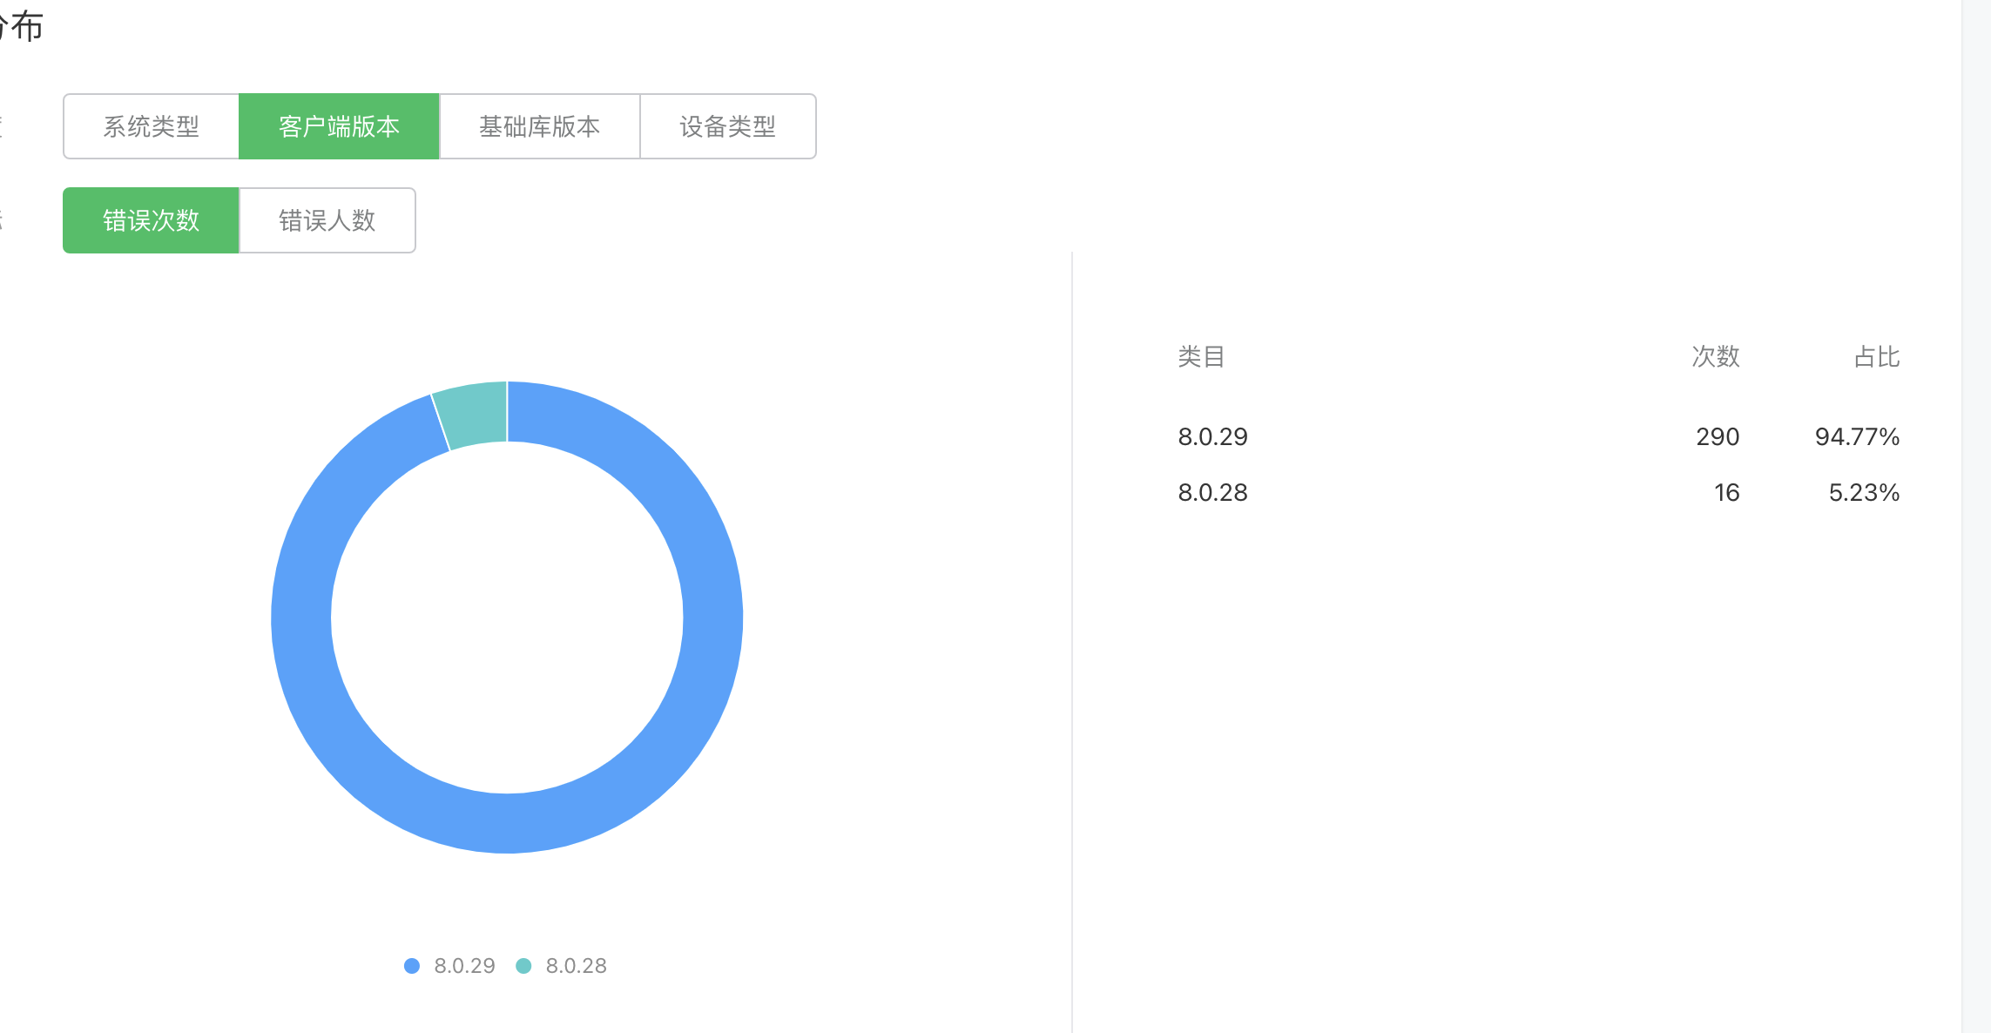Toggle metric to 错误次数
1991x1033 pixels.
151,220
